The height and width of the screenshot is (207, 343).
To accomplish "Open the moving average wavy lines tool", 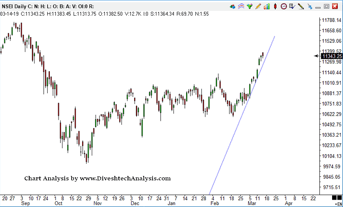I will (241, 7).
